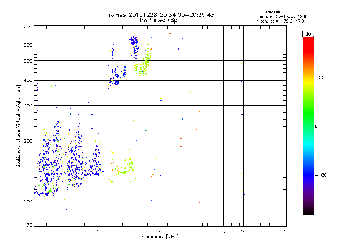The image size is (337, 252).
Task: Click the phase colorbar gradient
Action: (x=308, y=126)
